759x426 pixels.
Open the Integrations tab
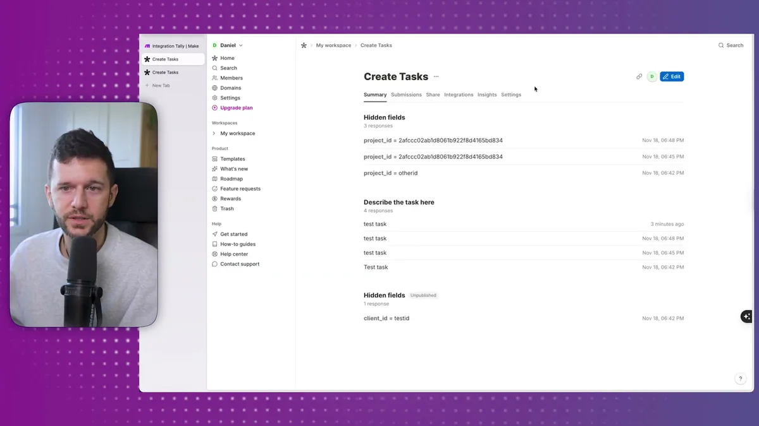click(x=458, y=95)
